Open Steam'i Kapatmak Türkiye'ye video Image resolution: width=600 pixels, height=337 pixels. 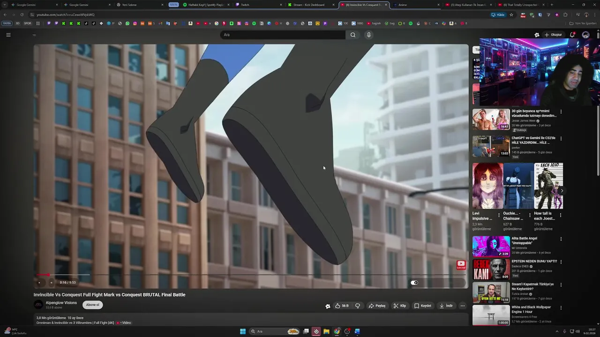[491, 293]
